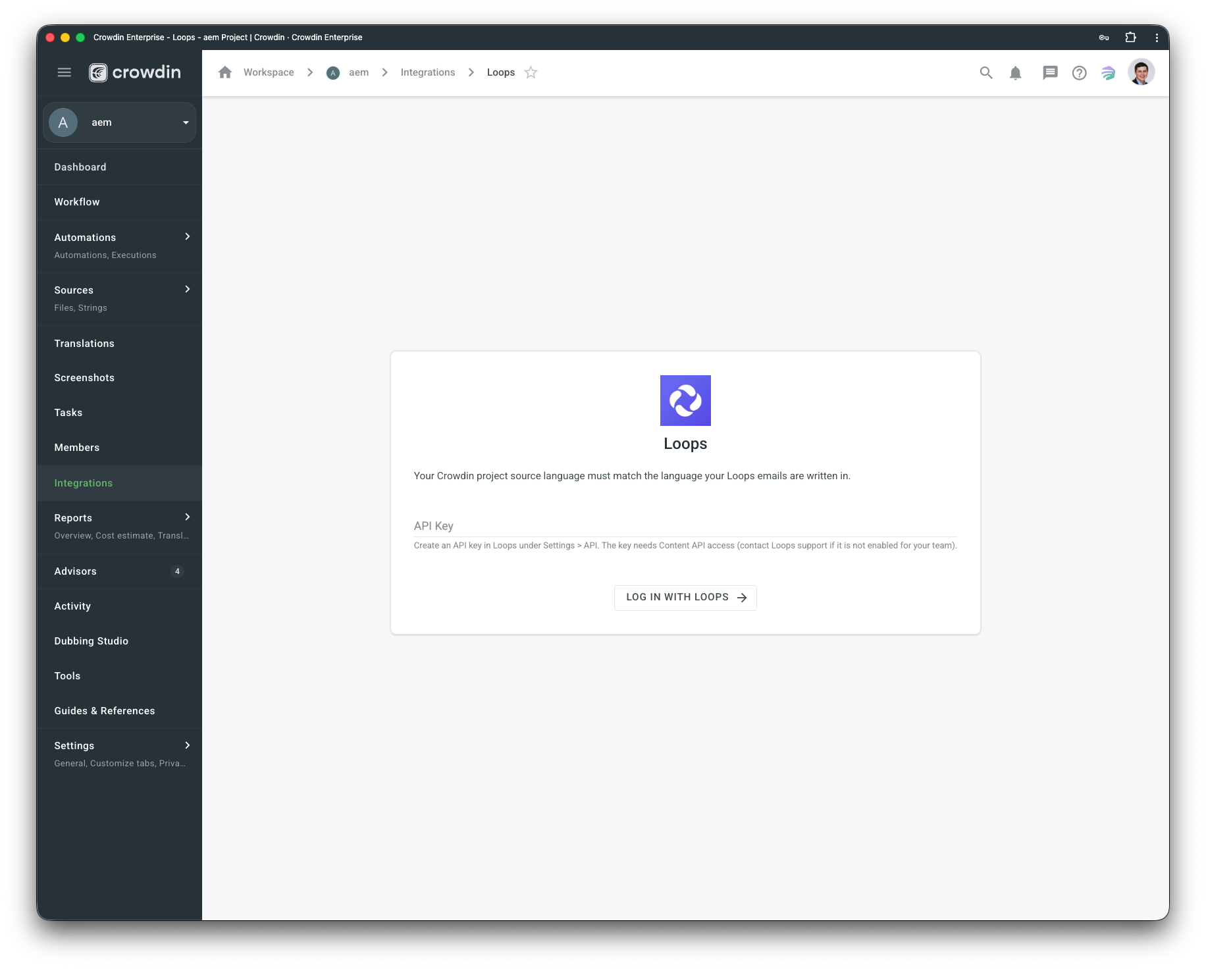This screenshot has height=969, width=1206.
Task: Click the Loops heading text
Action: [685, 444]
